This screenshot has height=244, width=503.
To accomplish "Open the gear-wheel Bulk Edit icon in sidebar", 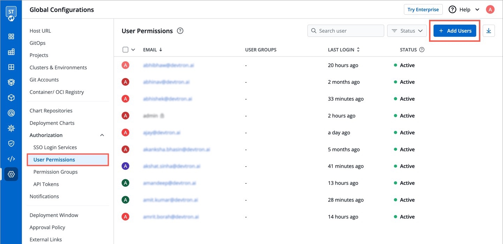I will (11, 128).
